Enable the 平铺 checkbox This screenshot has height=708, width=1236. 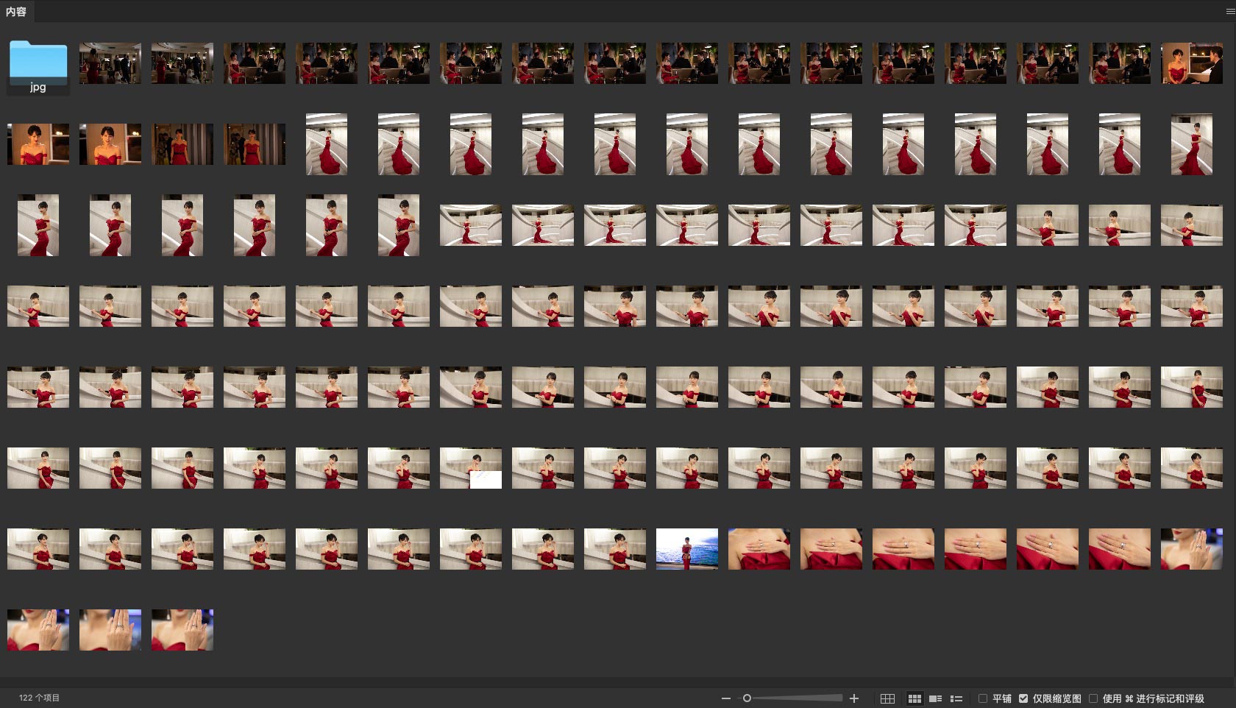[x=983, y=698]
